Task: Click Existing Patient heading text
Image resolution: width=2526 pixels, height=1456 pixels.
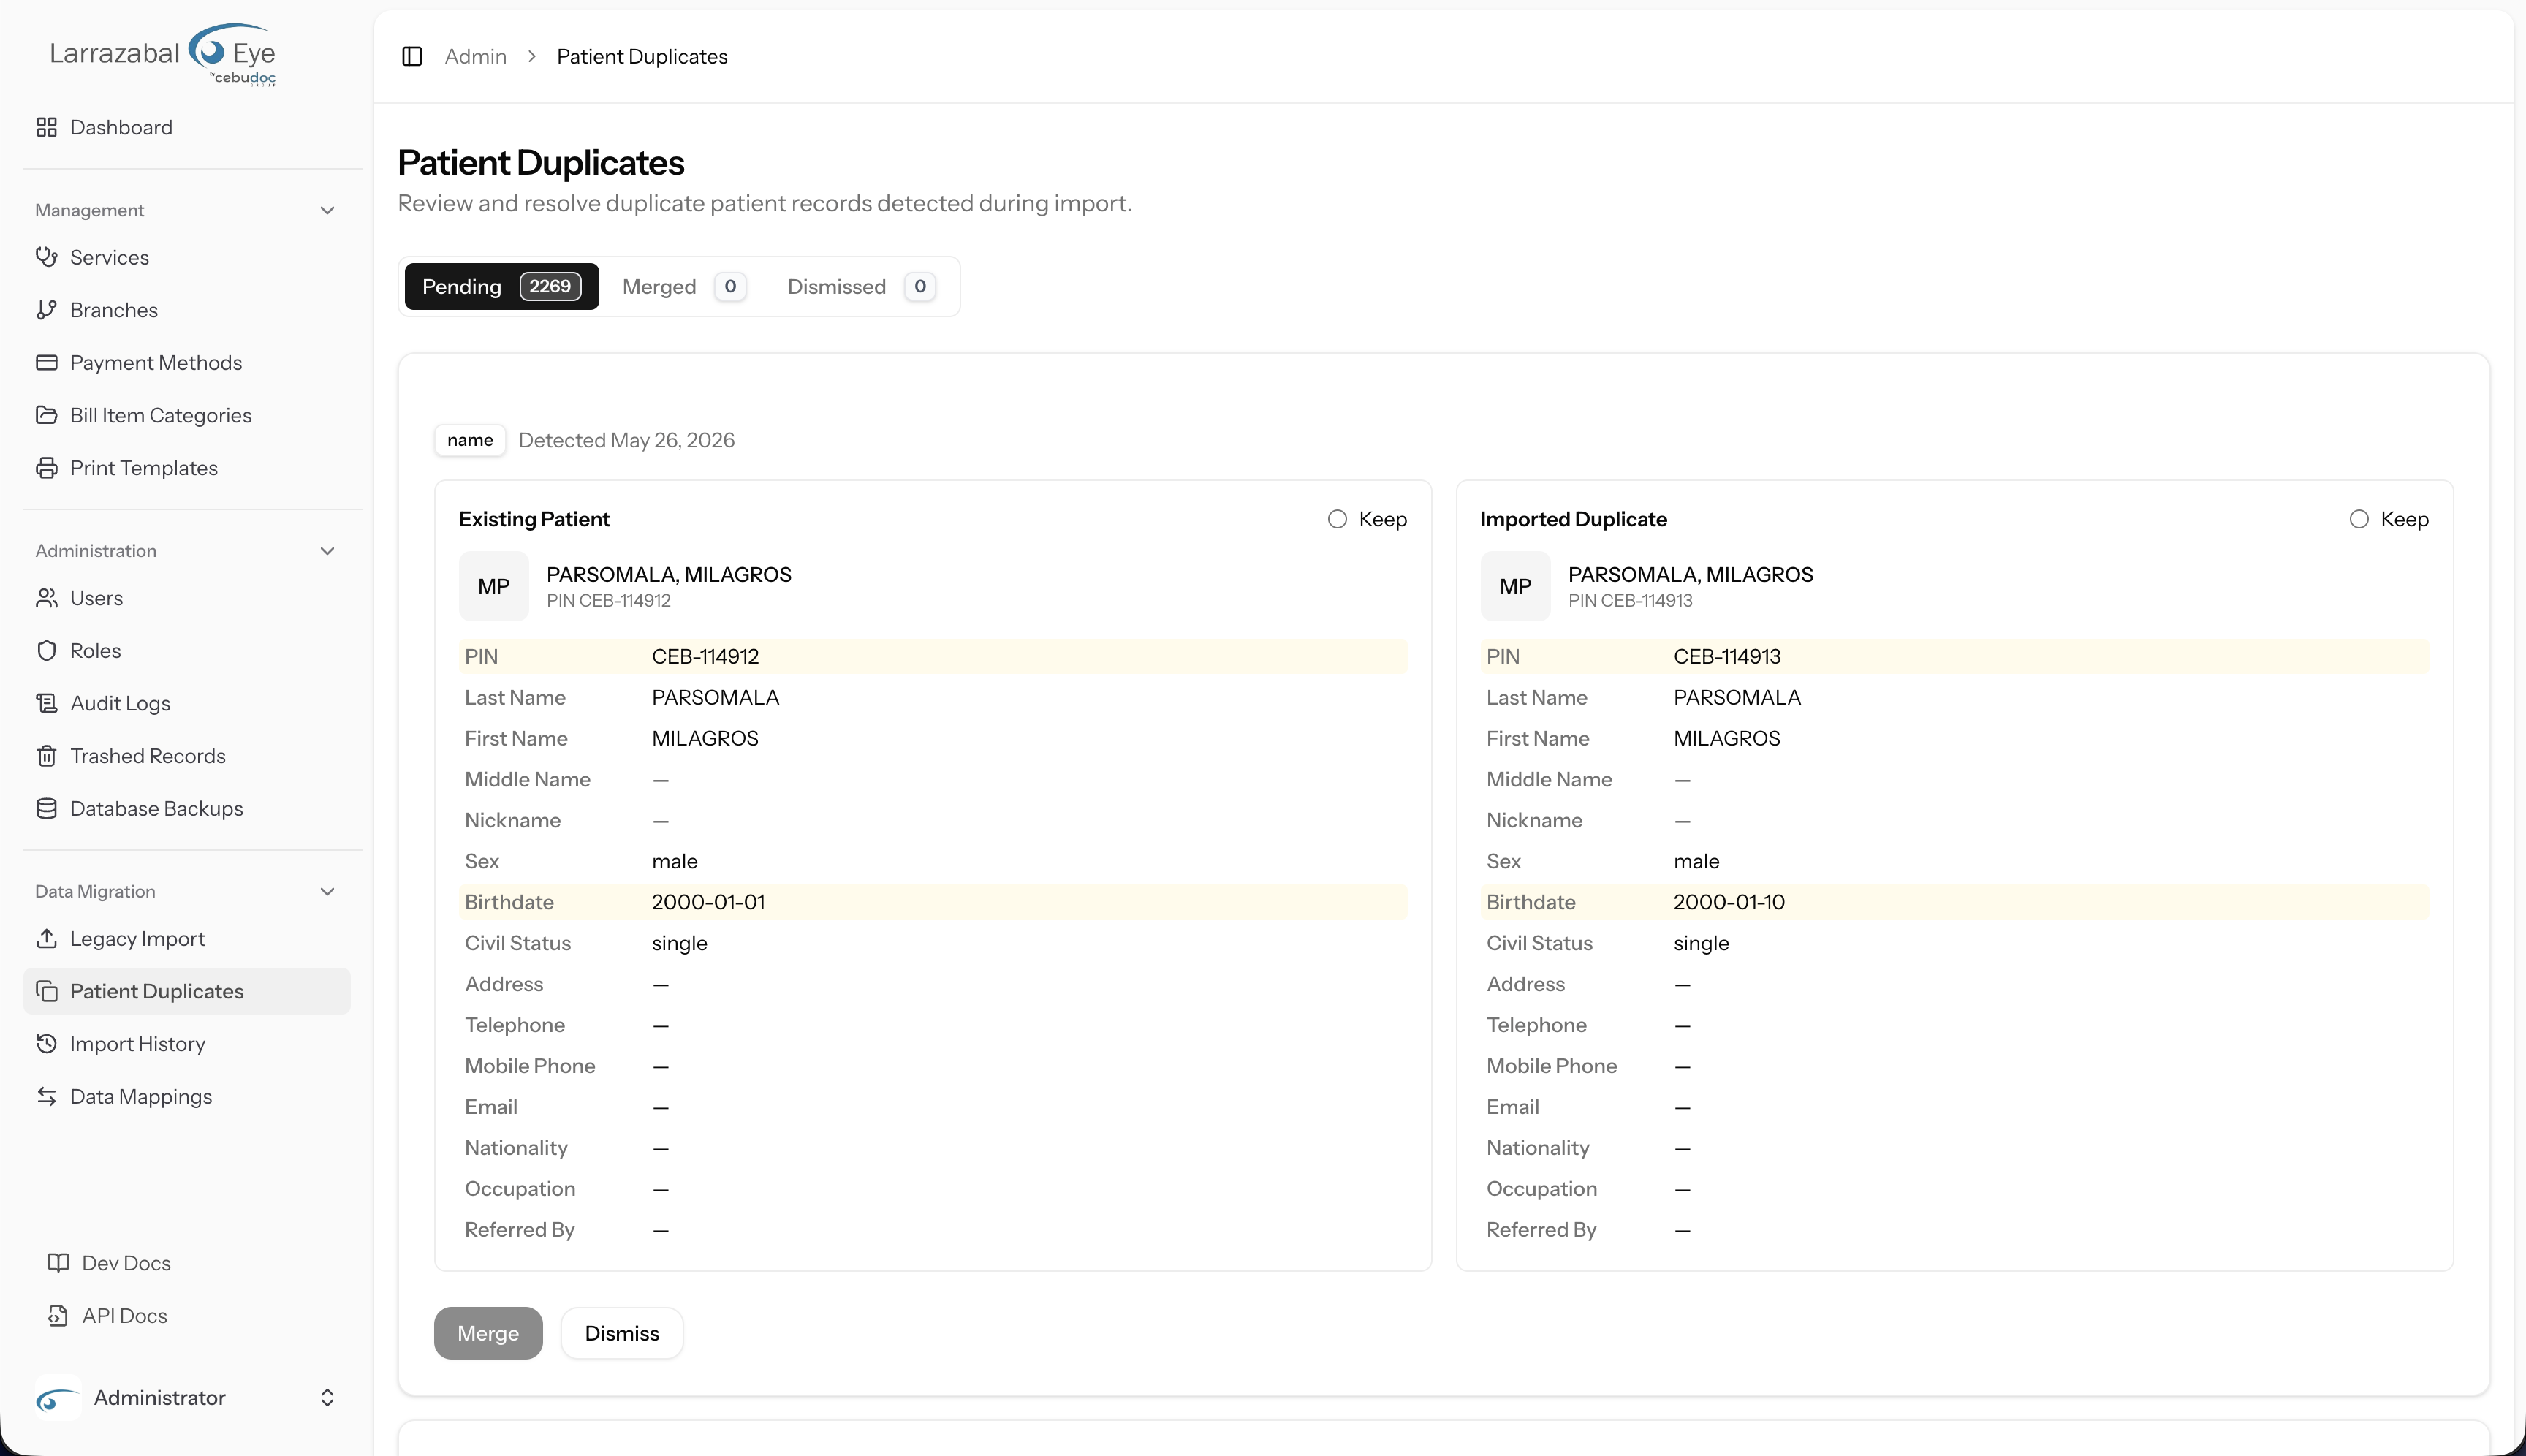Action: (534, 519)
